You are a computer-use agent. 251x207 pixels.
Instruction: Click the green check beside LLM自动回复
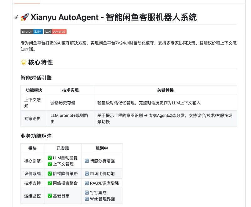pyautogui.click(x=50, y=158)
